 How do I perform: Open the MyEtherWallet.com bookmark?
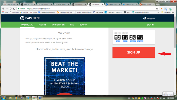pyautogui.click(x=140, y=12)
